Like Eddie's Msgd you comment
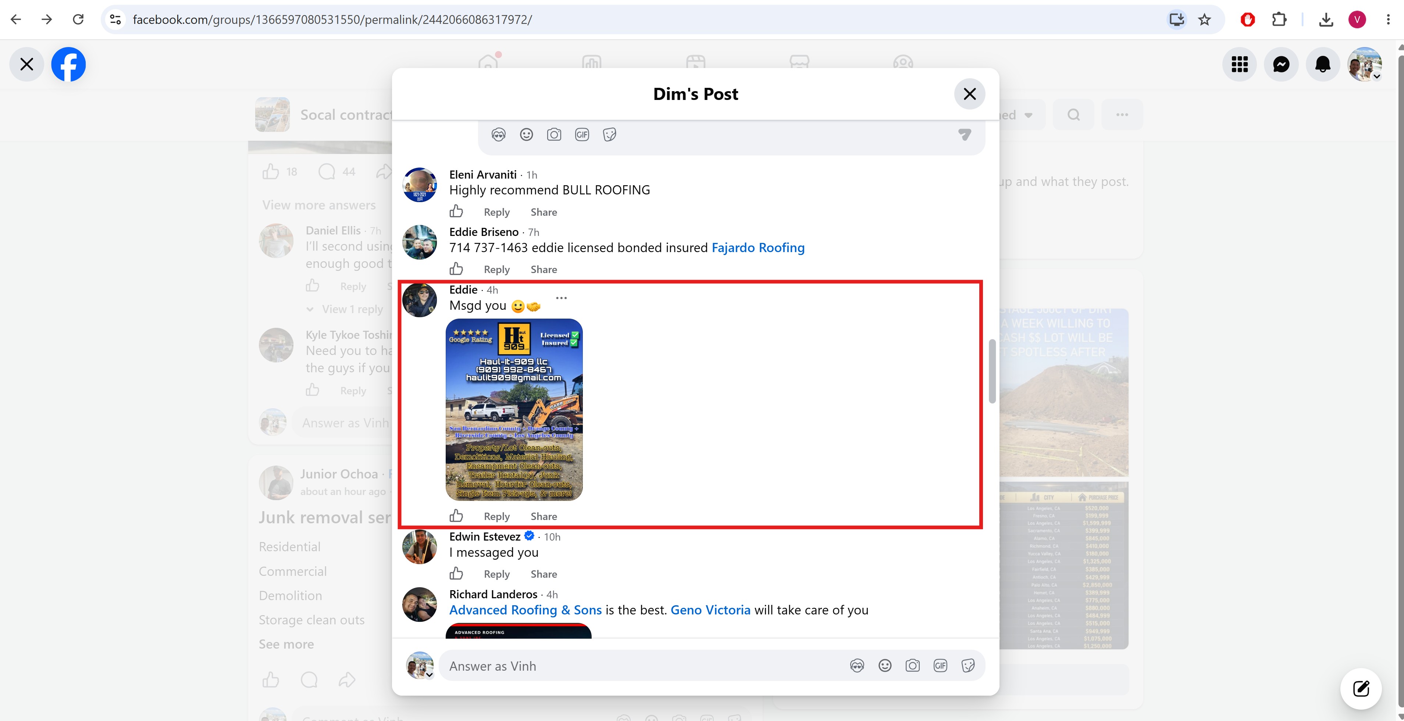The width and height of the screenshot is (1404, 721). tap(457, 516)
